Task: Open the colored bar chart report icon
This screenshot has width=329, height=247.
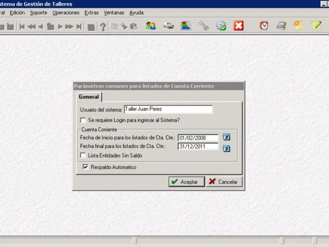Action: 186,26
